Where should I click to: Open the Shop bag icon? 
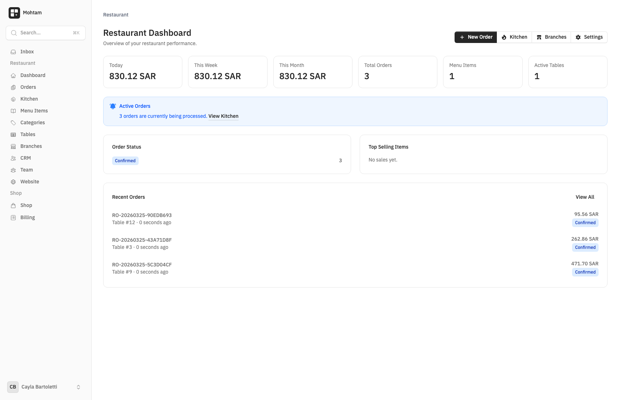pos(13,206)
